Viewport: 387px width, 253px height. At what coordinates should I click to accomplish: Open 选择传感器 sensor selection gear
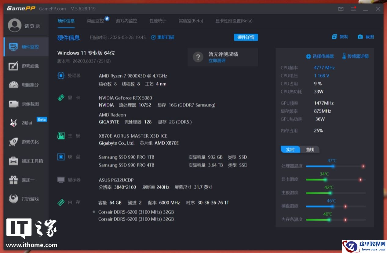tap(321, 56)
